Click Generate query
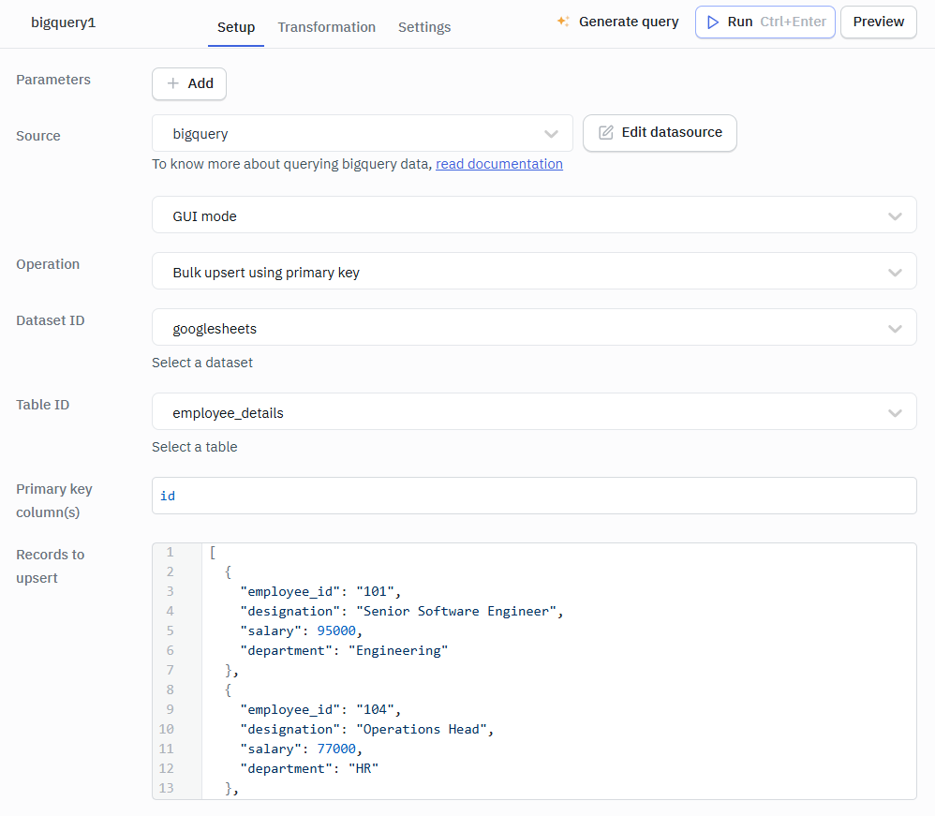Image resolution: width=935 pixels, height=816 pixels. 617,22
